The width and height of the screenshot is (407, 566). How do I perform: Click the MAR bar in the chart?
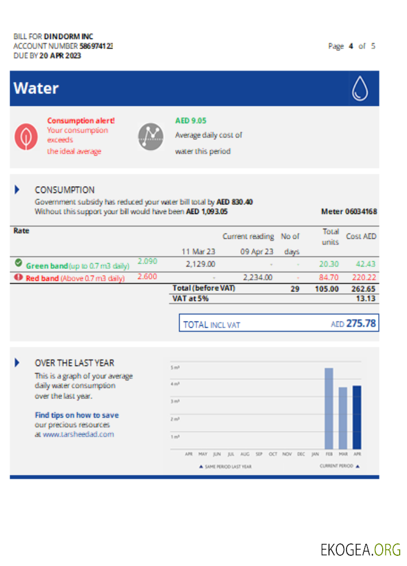pos(343,418)
